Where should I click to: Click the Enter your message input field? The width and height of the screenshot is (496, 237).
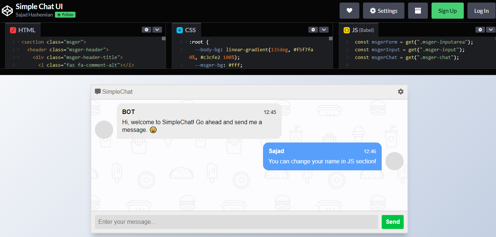click(x=236, y=222)
